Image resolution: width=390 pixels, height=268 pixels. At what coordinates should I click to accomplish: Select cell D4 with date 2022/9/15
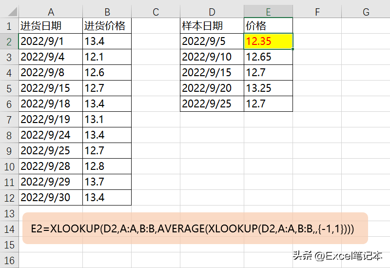click(x=212, y=72)
